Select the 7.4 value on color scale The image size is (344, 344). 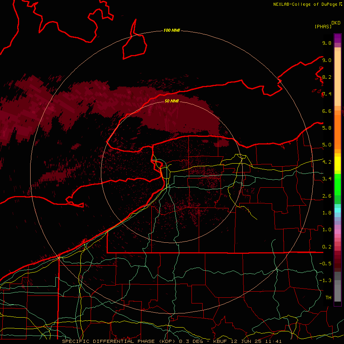click(327, 94)
